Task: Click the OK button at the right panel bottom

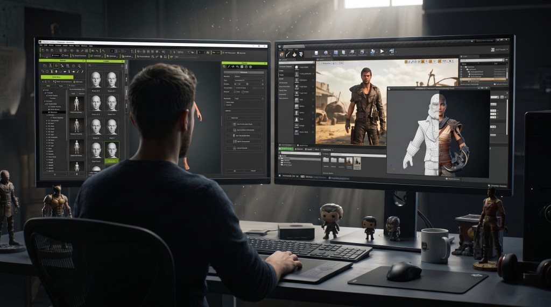Action: click(235, 171)
